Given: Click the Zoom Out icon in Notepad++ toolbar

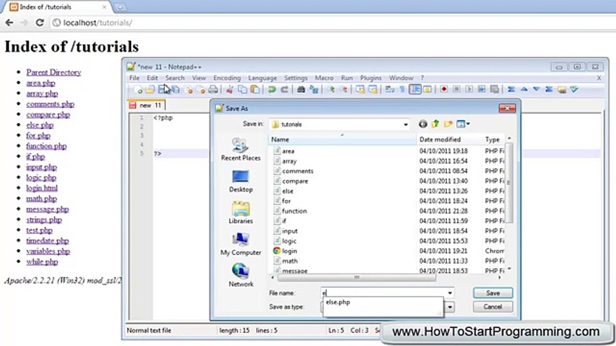Looking at the screenshot, I should [343, 89].
